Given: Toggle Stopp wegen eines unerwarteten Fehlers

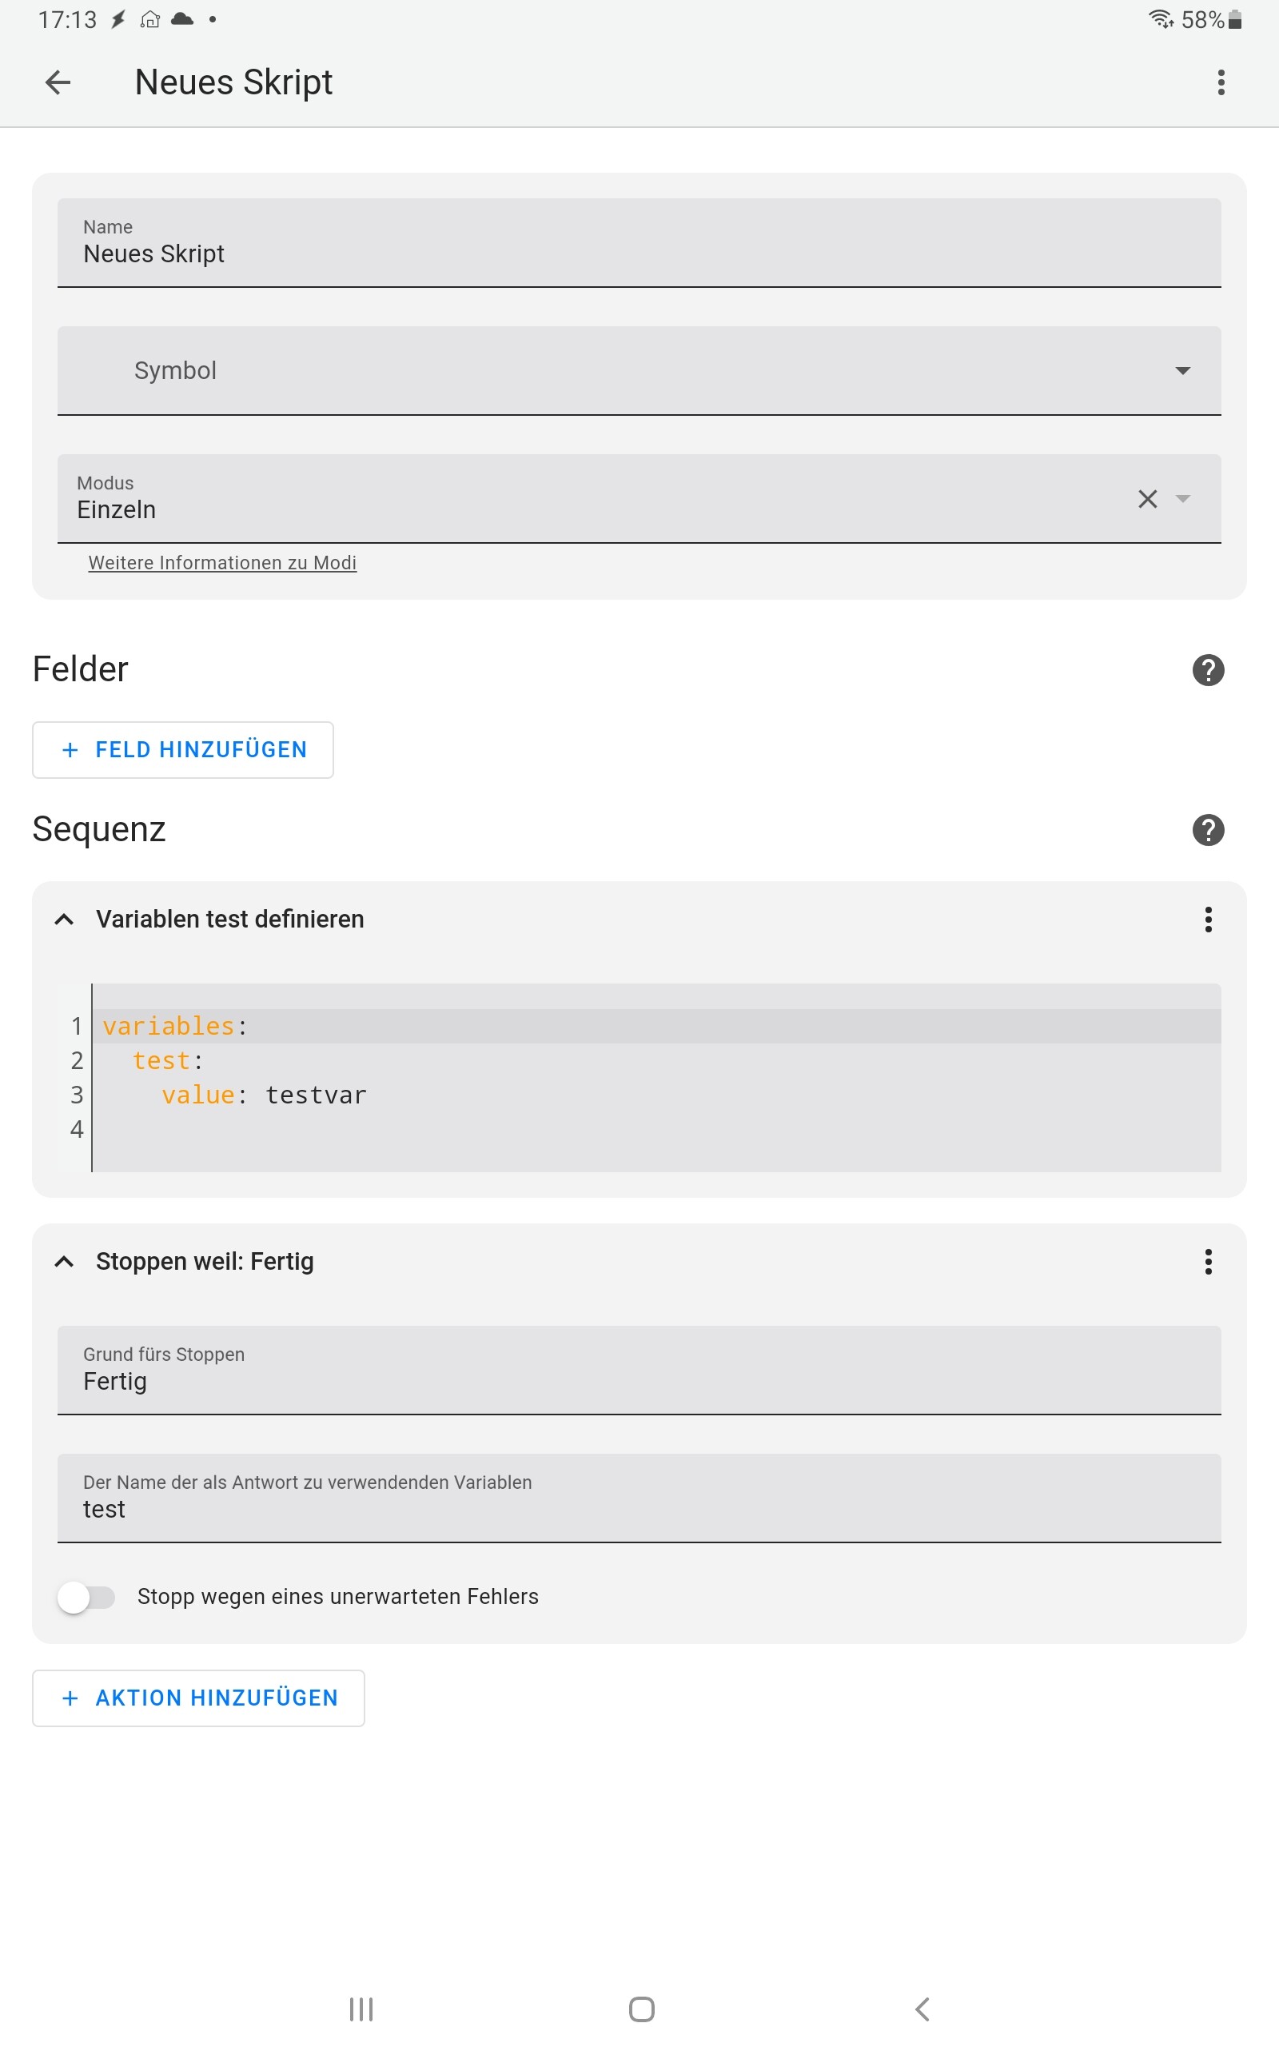Looking at the screenshot, I should click(x=86, y=1597).
